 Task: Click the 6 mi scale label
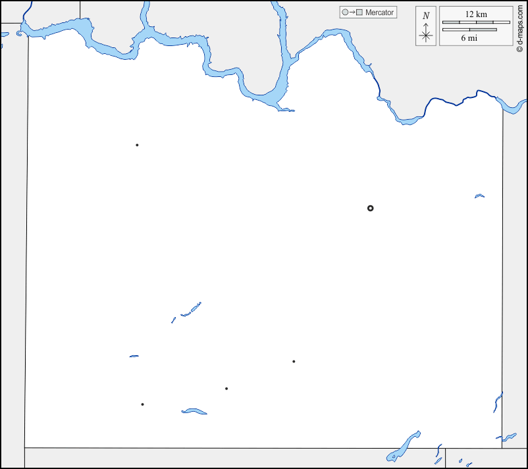469,37
